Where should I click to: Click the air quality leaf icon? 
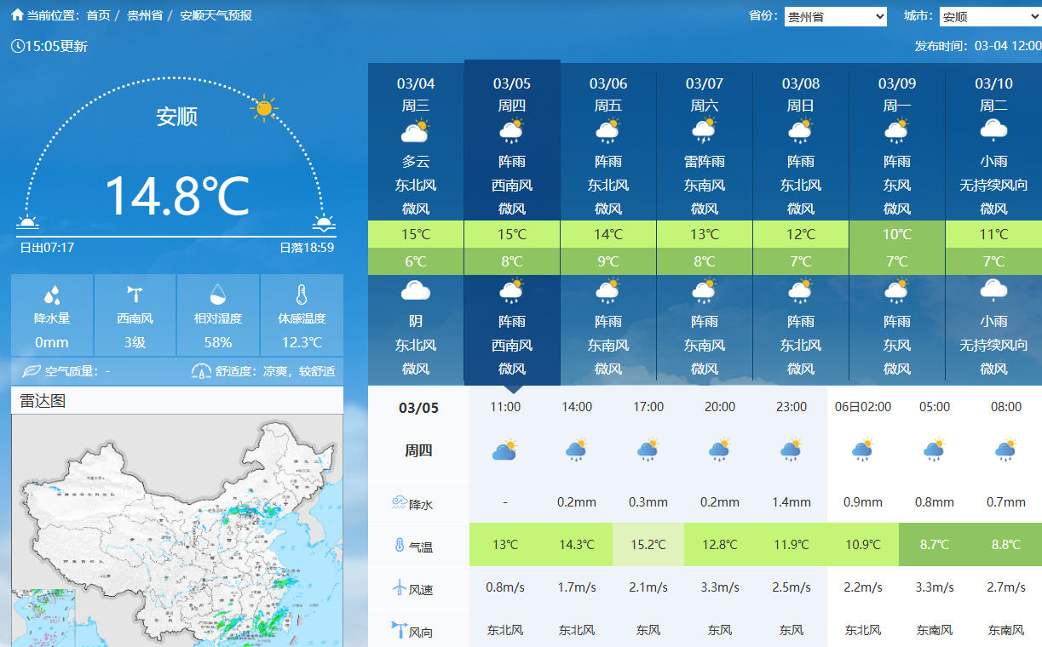(x=31, y=371)
